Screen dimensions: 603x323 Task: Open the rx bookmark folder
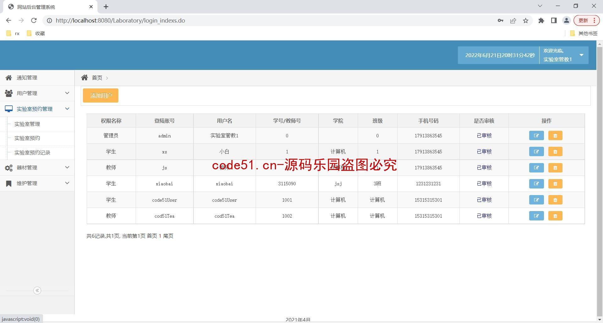[13, 33]
